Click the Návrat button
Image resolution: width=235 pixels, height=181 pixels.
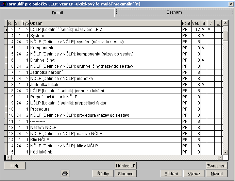tap(217, 174)
